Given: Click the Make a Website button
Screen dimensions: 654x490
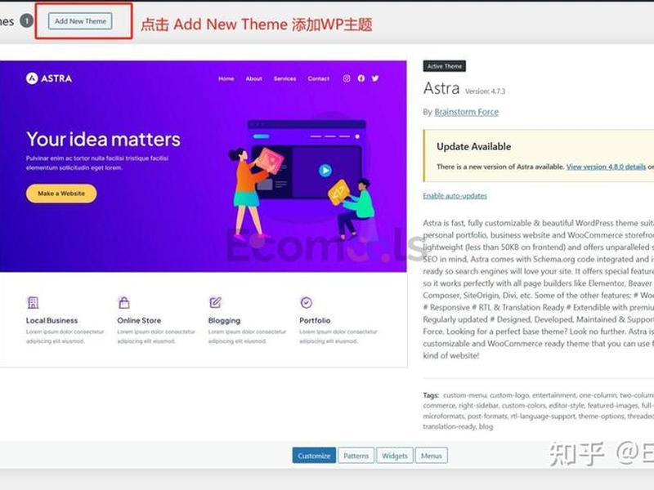Looking at the screenshot, I should [x=61, y=194].
